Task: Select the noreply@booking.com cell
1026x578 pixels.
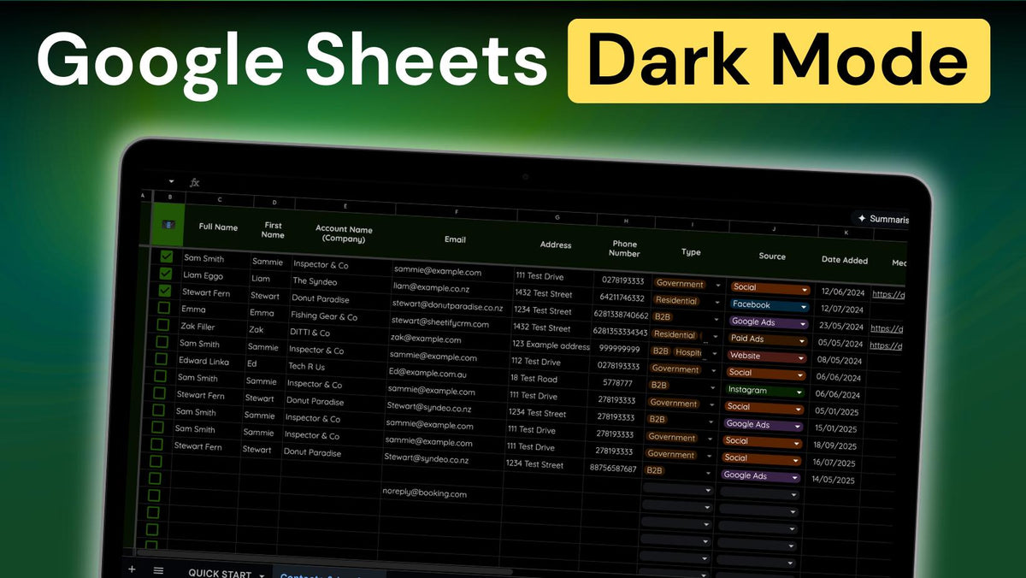Action: click(425, 493)
